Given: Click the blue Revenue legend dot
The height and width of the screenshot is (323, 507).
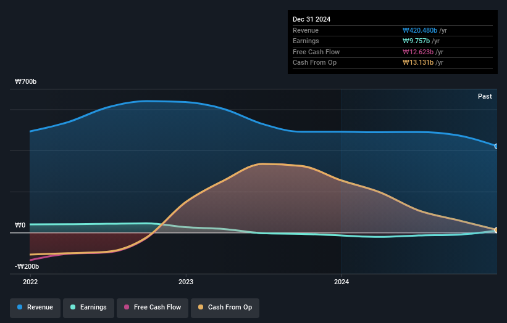Looking at the screenshot, I should [x=20, y=307].
